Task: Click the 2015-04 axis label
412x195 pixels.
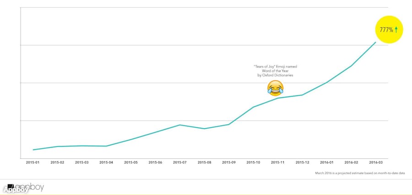Action: pos(107,162)
